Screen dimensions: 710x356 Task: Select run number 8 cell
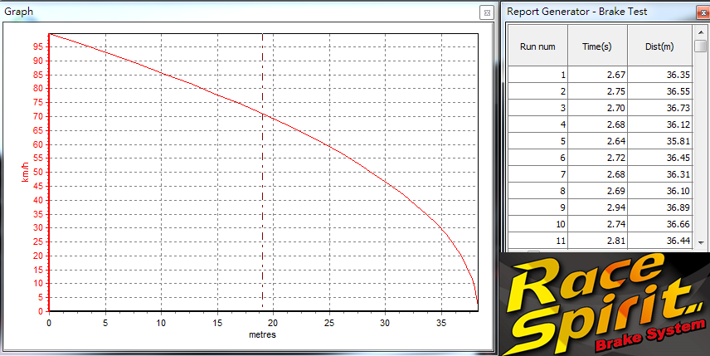coord(537,191)
